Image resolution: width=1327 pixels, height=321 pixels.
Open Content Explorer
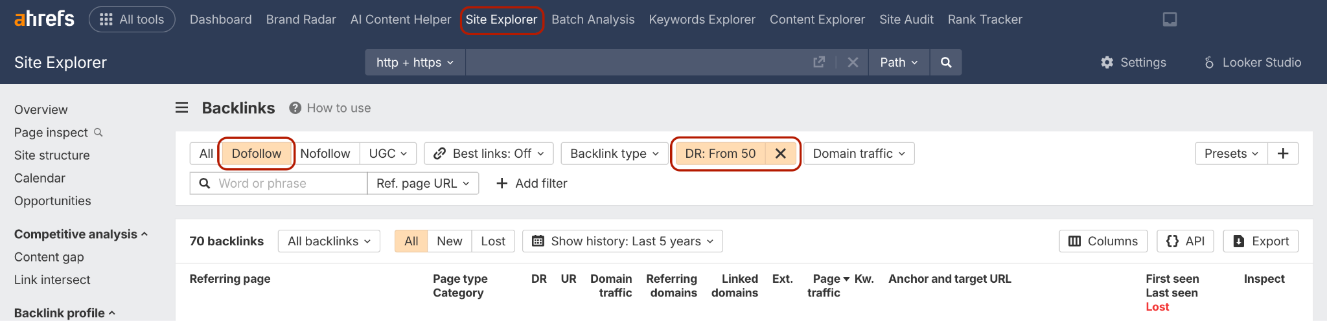click(x=817, y=19)
